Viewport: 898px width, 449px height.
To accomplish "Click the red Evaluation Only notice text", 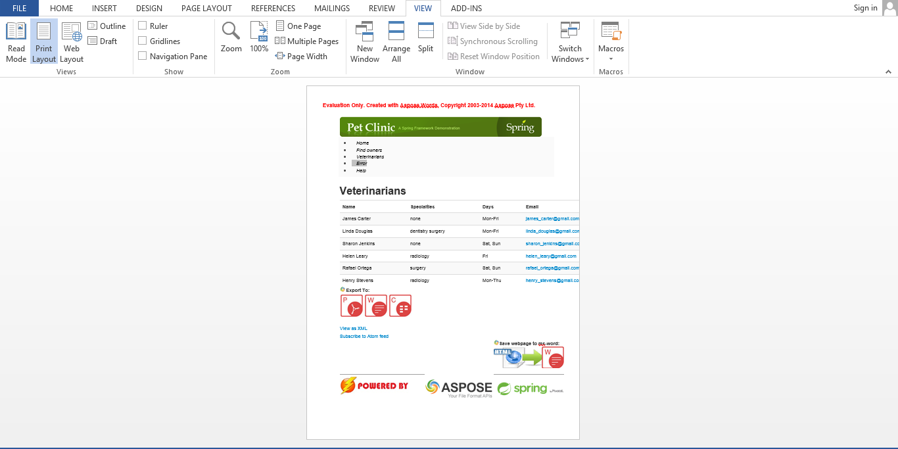I will point(429,105).
